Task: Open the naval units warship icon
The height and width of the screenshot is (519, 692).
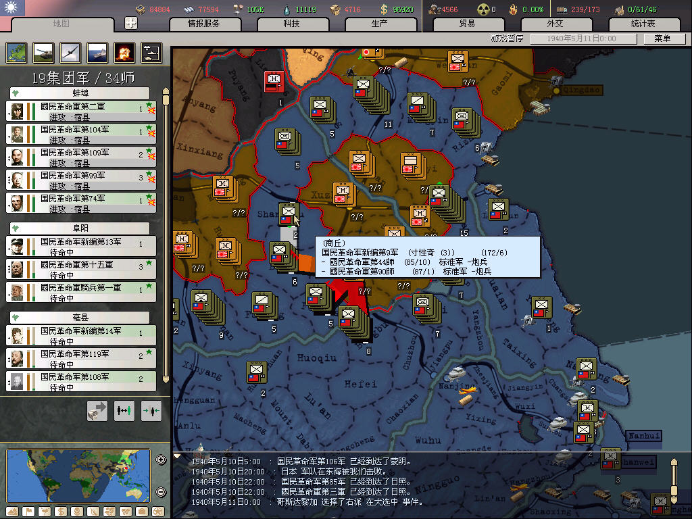Action: pos(97,53)
